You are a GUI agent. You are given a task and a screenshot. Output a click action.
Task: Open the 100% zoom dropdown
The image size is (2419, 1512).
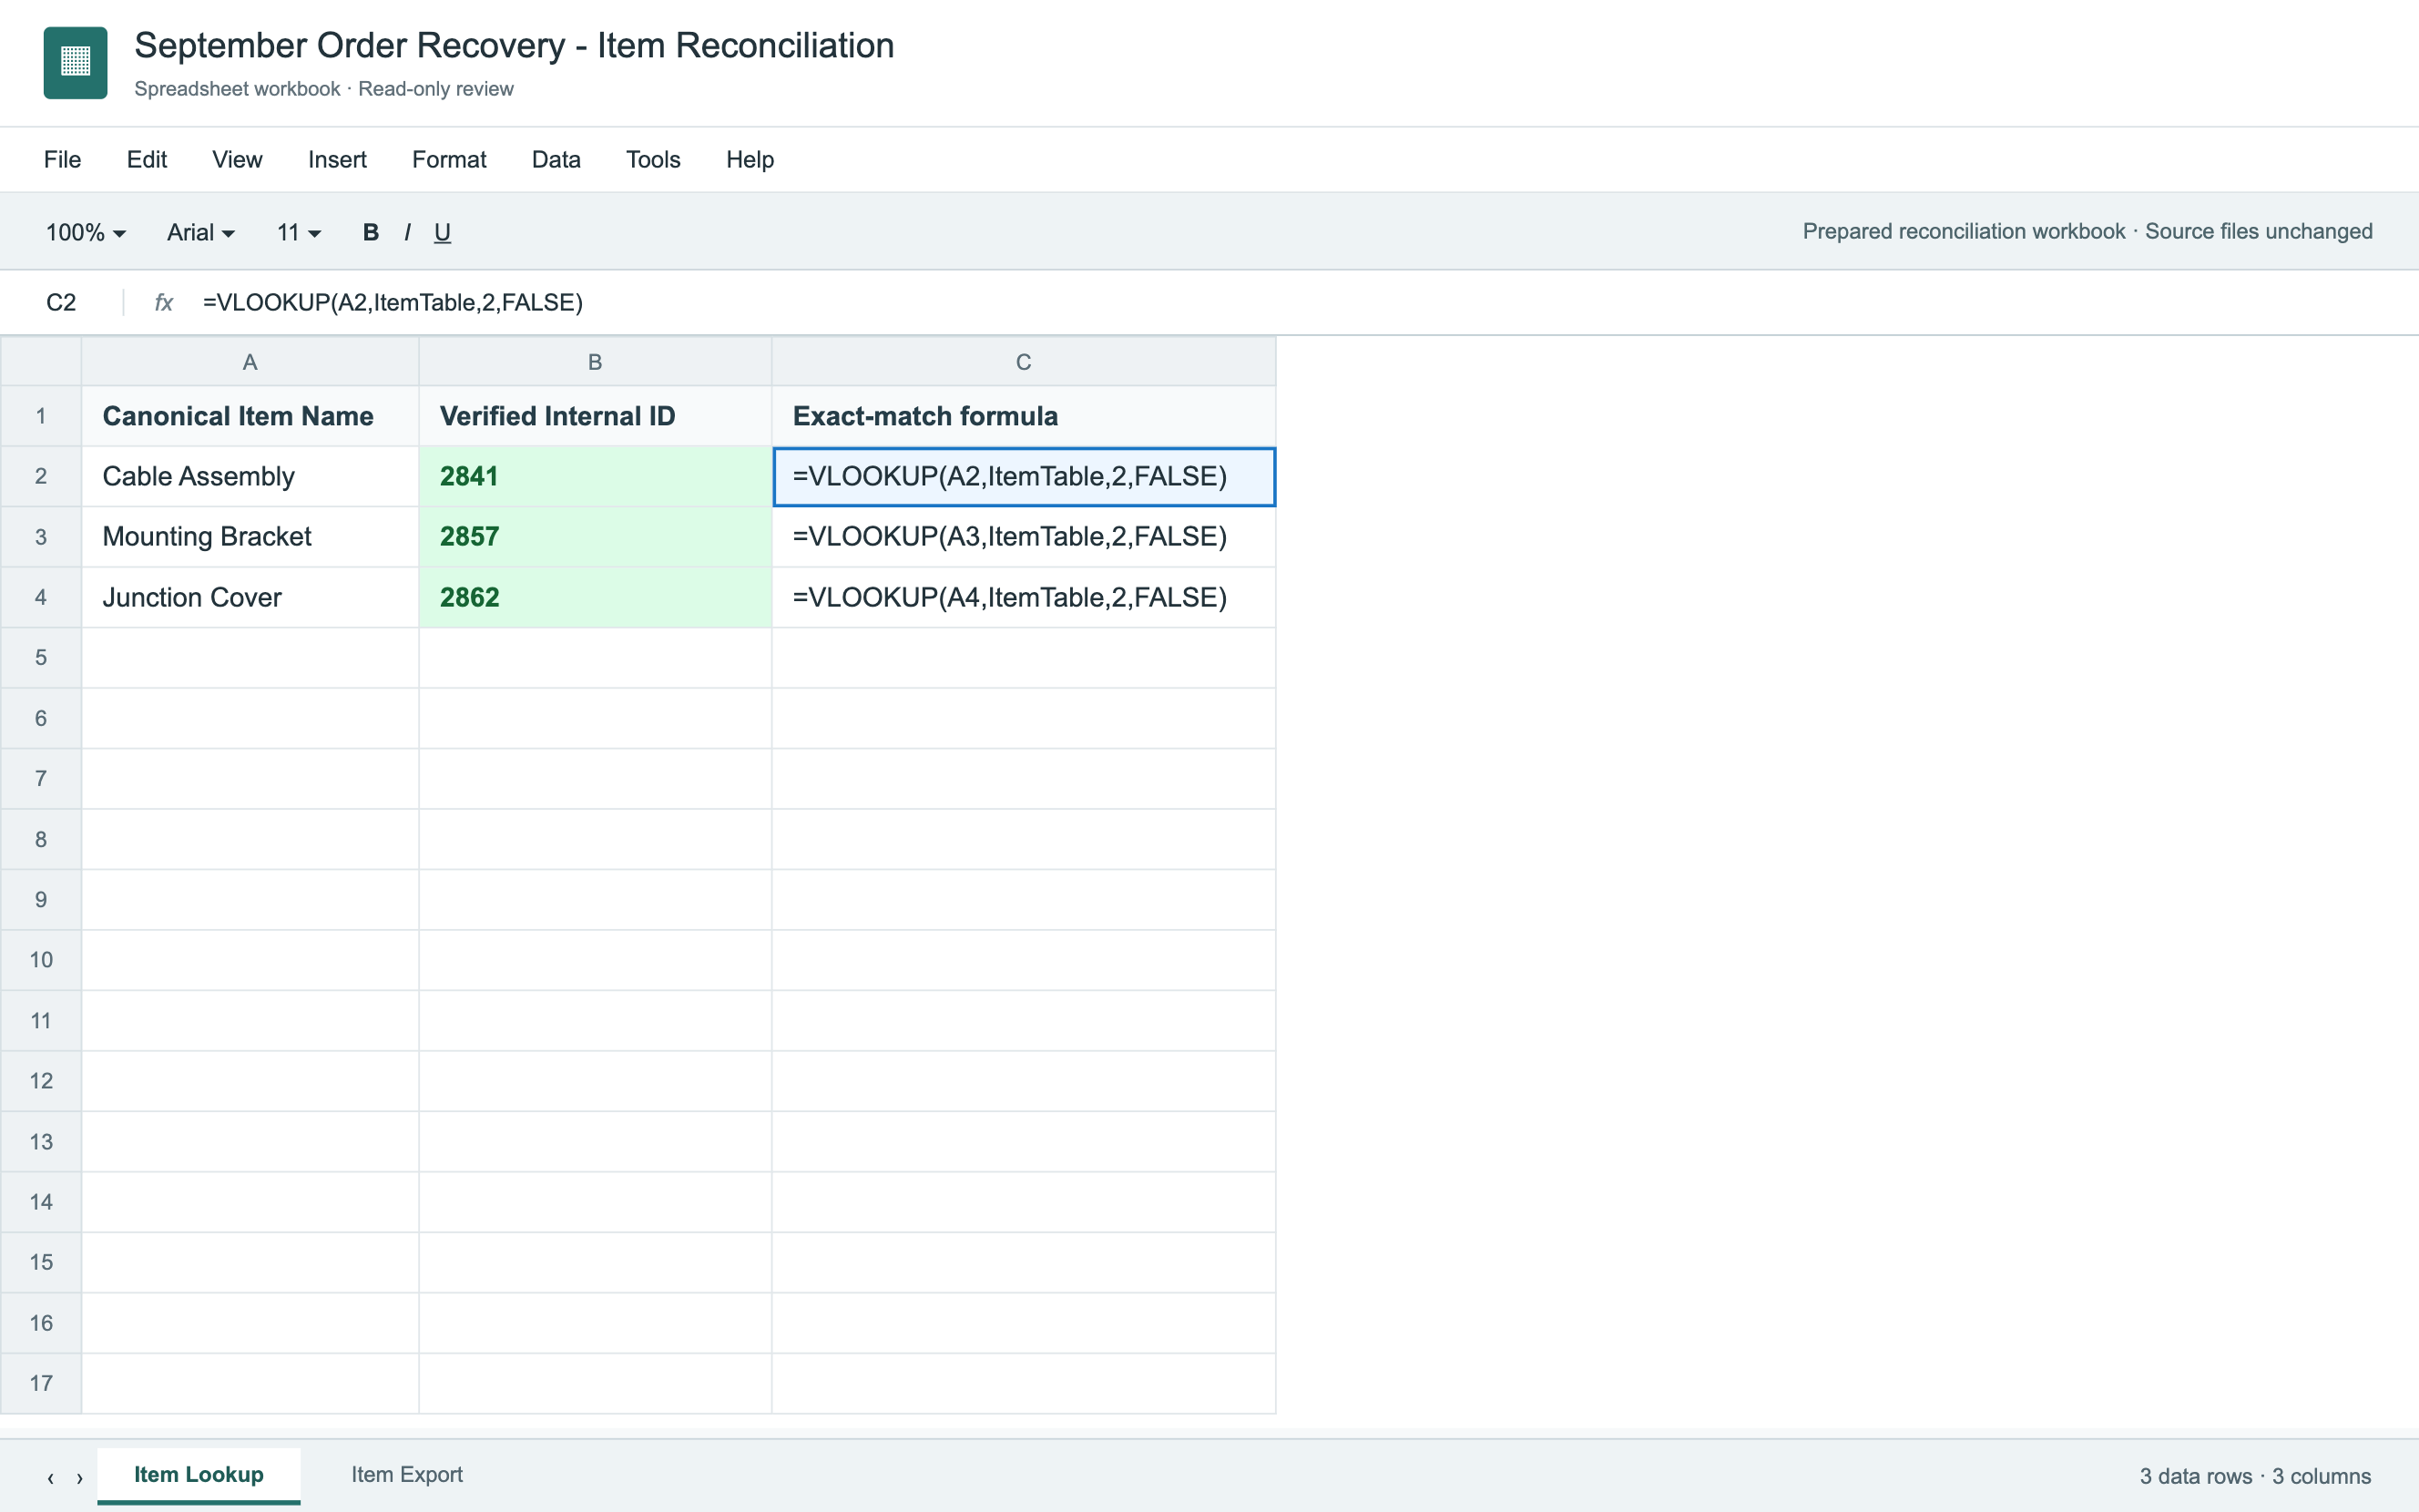[x=86, y=232]
